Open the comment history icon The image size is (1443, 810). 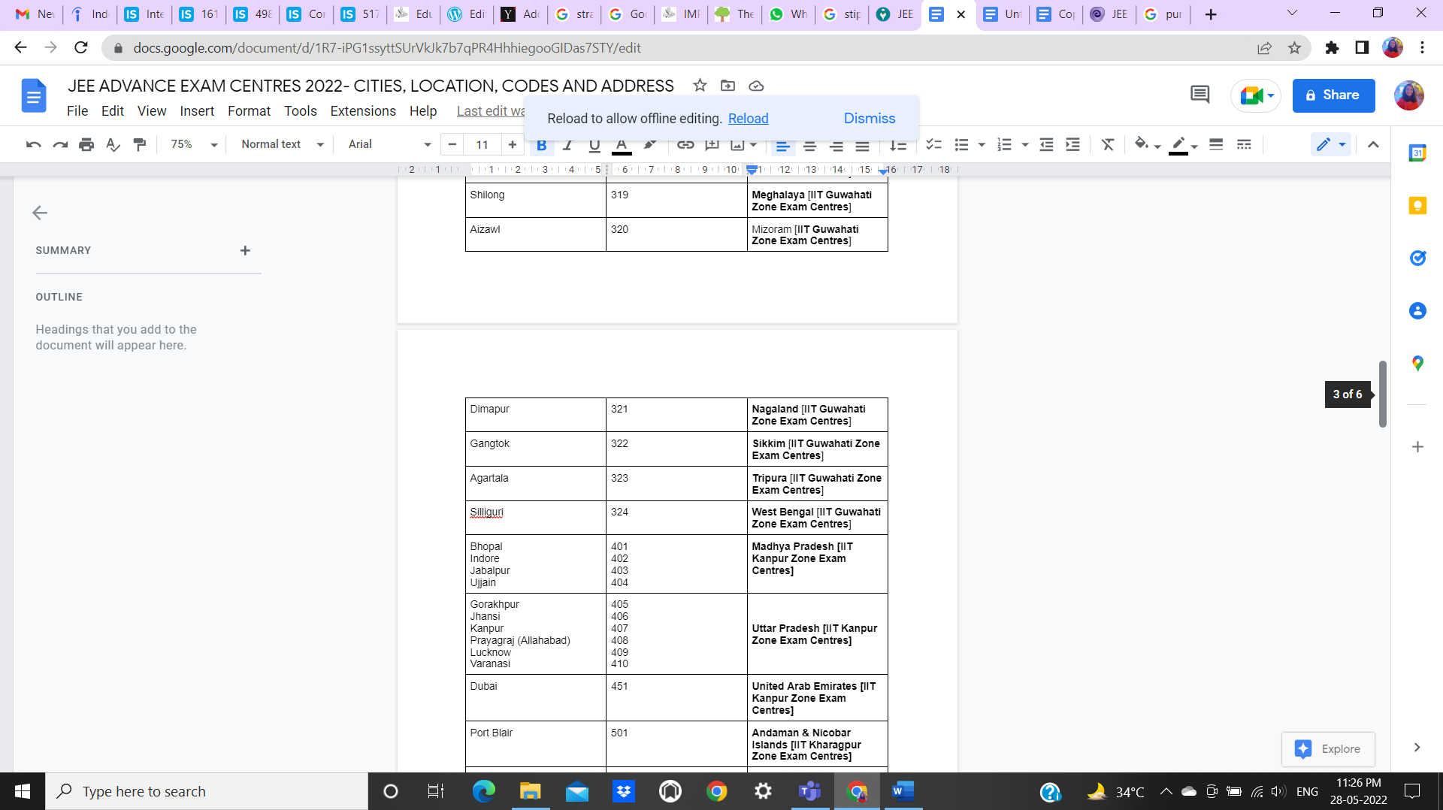[1199, 95]
